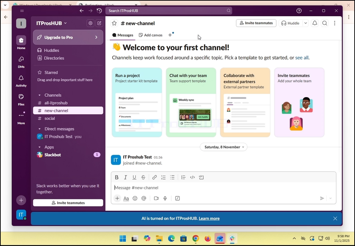The image size is (355, 246).
Task: Open slash shortcuts menu in composer
Action: pyautogui.click(x=177, y=198)
